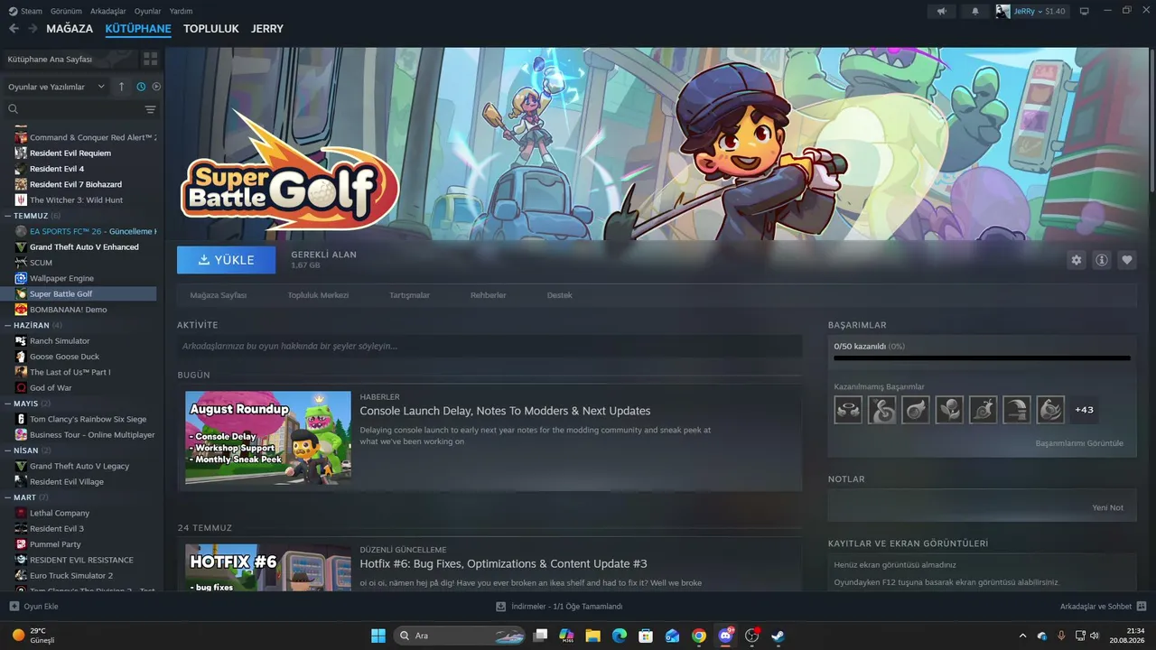Open OBS Studio from the taskbar
The image size is (1156, 650).
[x=751, y=636]
